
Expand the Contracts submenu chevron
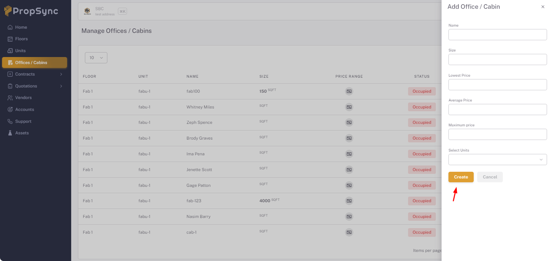[61, 74]
